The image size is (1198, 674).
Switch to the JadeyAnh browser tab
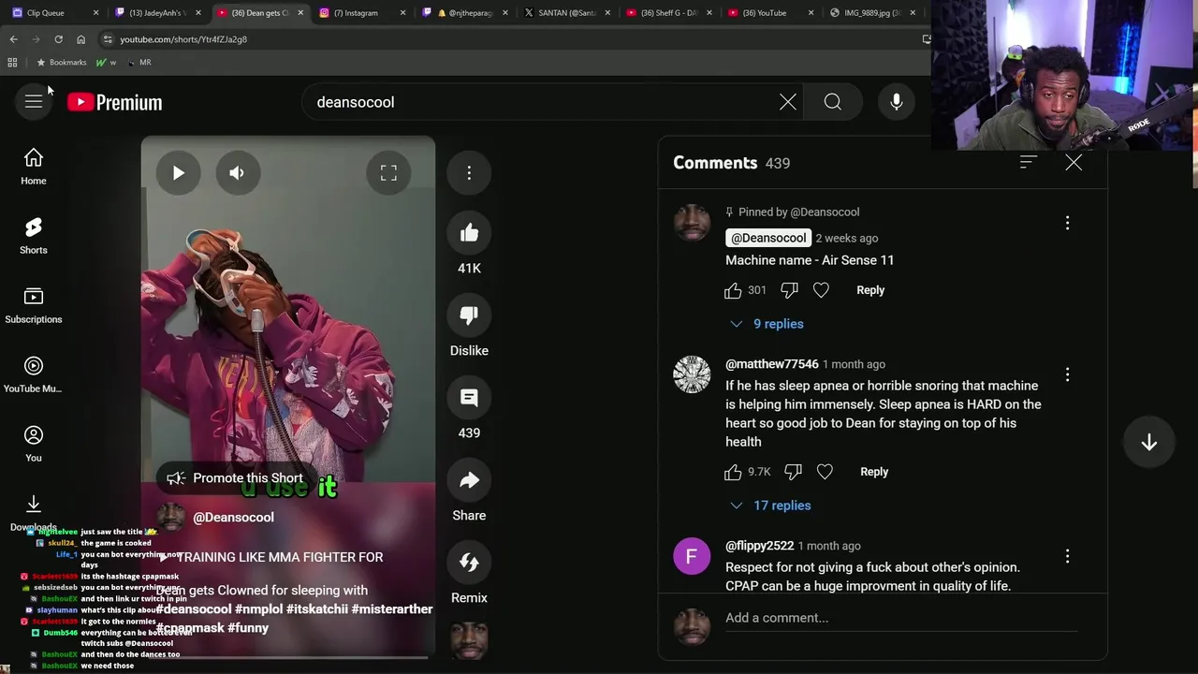(x=157, y=13)
